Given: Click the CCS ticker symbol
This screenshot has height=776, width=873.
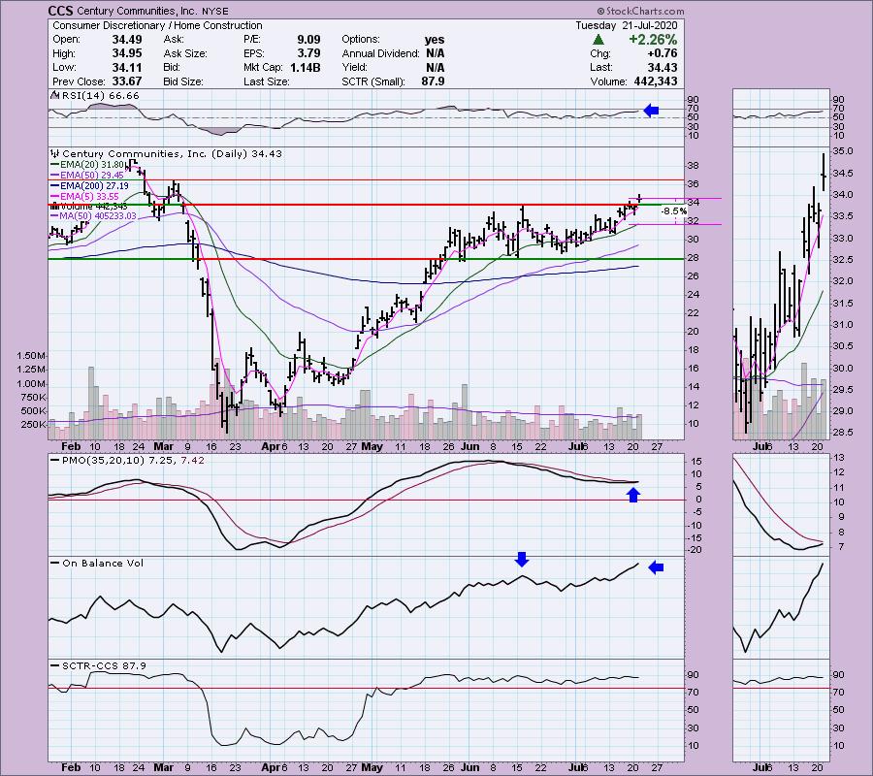Looking at the screenshot, I should pos(61,11).
